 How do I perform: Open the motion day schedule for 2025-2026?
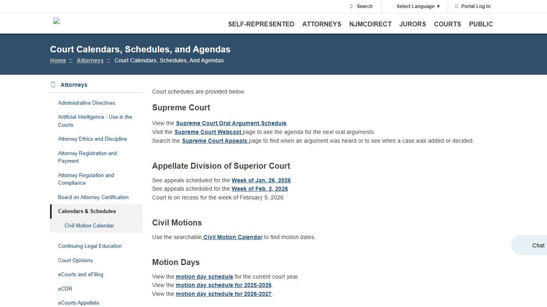[224, 285]
